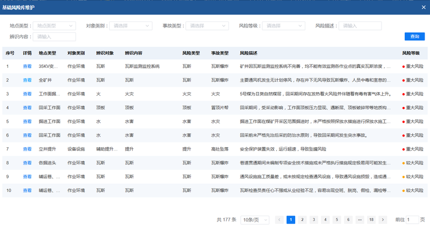Viewport: 430px width, 229px height.
Task: Click the 查询 search button
Action: point(414,37)
